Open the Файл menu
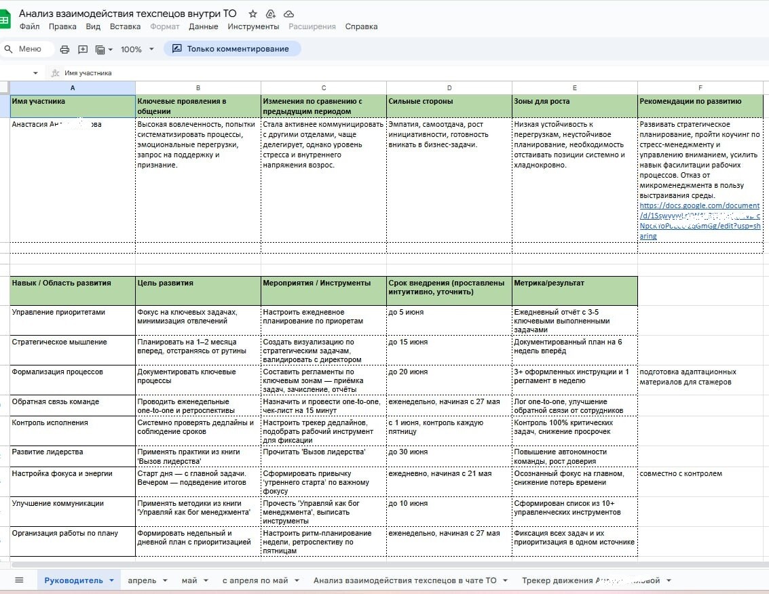 (x=29, y=26)
